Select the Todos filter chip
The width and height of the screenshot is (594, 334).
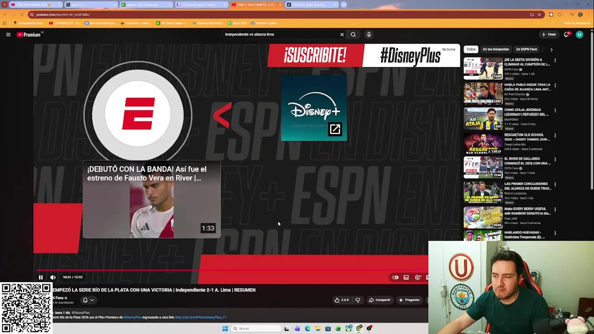(x=471, y=49)
